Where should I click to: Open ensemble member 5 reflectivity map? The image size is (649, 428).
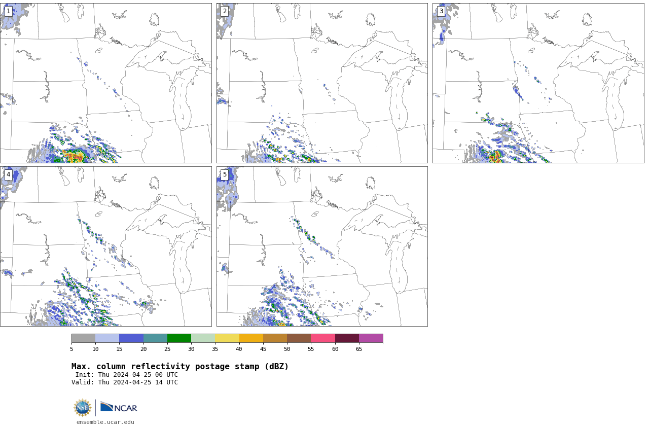click(x=322, y=246)
